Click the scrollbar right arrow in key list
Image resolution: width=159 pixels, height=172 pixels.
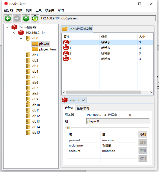click(x=151, y=93)
